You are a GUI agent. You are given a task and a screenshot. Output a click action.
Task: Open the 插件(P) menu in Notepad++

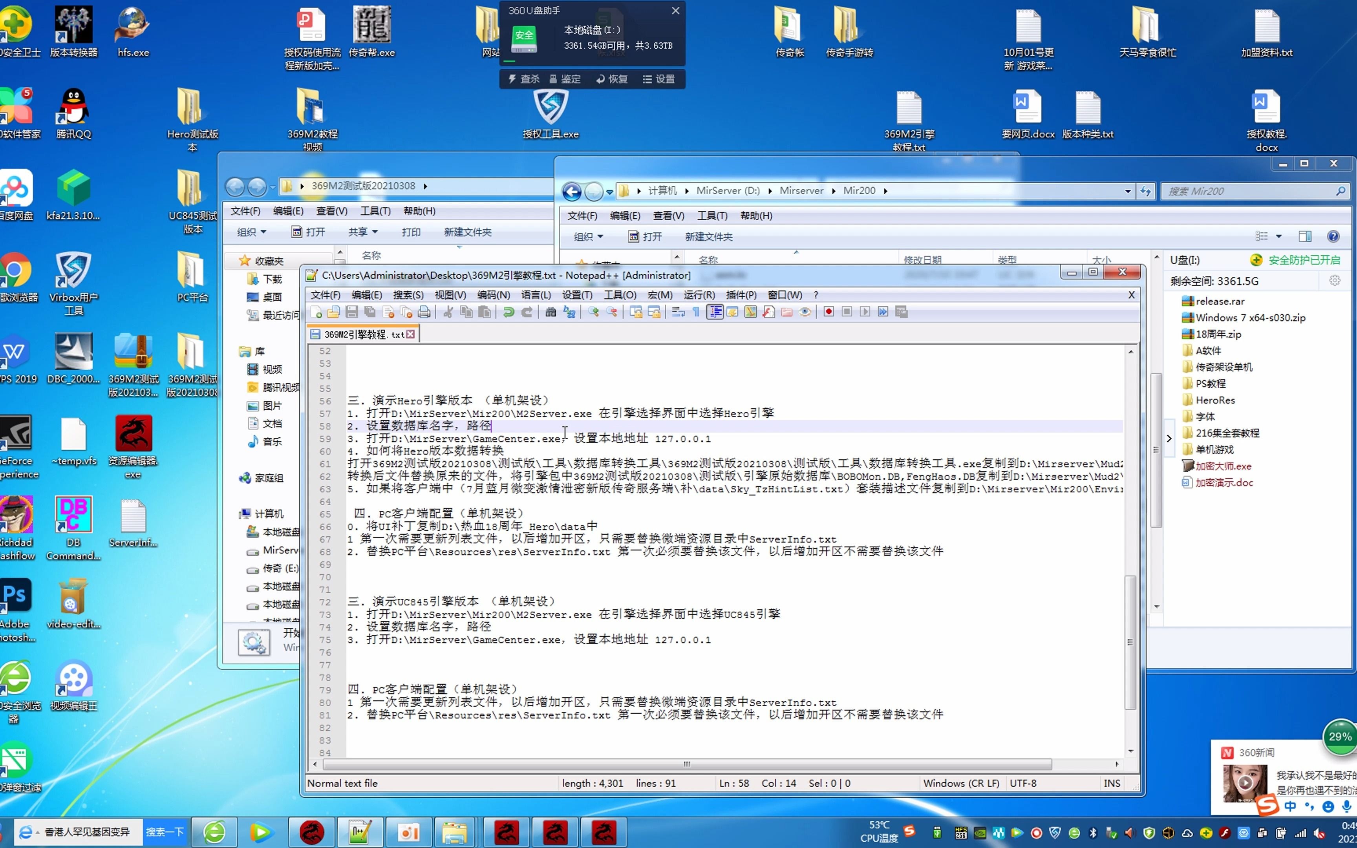pyautogui.click(x=741, y=295)
